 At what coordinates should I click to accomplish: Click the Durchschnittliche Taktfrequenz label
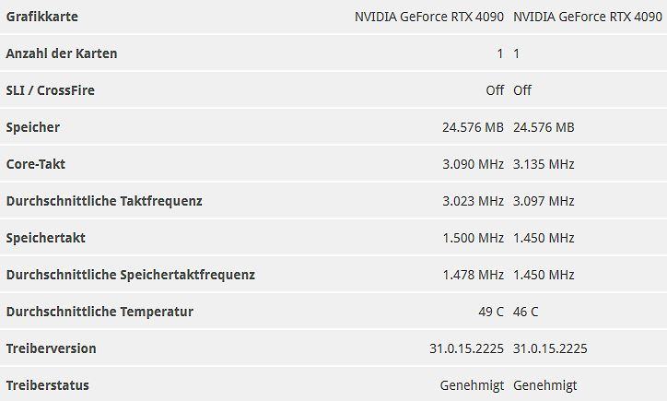click(x=104, y=201)
